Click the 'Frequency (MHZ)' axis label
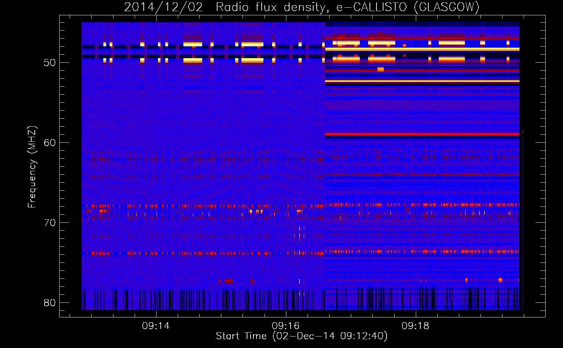This screenshot has height=348, width=563. click(32, 167)
